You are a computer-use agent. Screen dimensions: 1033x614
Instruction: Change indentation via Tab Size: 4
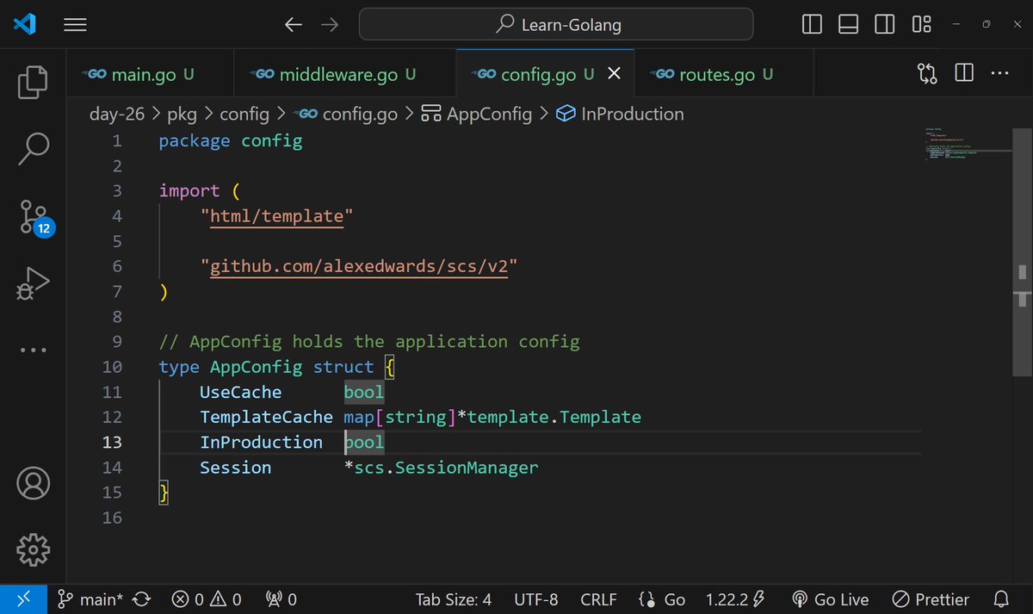(x=454, y=599)
